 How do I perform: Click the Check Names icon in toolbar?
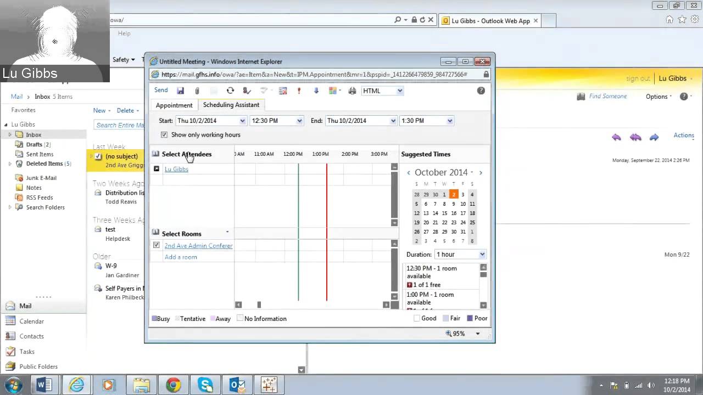(247, 91)
